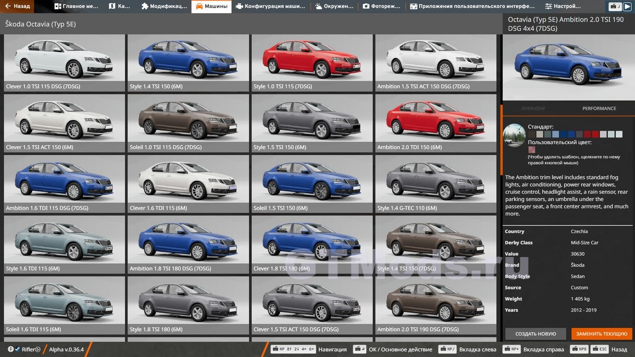Click the Назад back arrow beside Главное меню
The height and width of the screenshot is (357, 635).
click(x=17, y=7)
